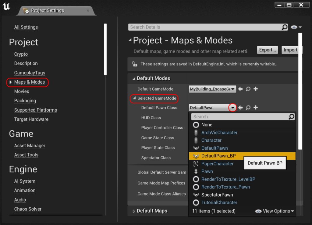312x225 pixels.
Task: Switch to the Project Settings tab
Action: pos(48,10)
